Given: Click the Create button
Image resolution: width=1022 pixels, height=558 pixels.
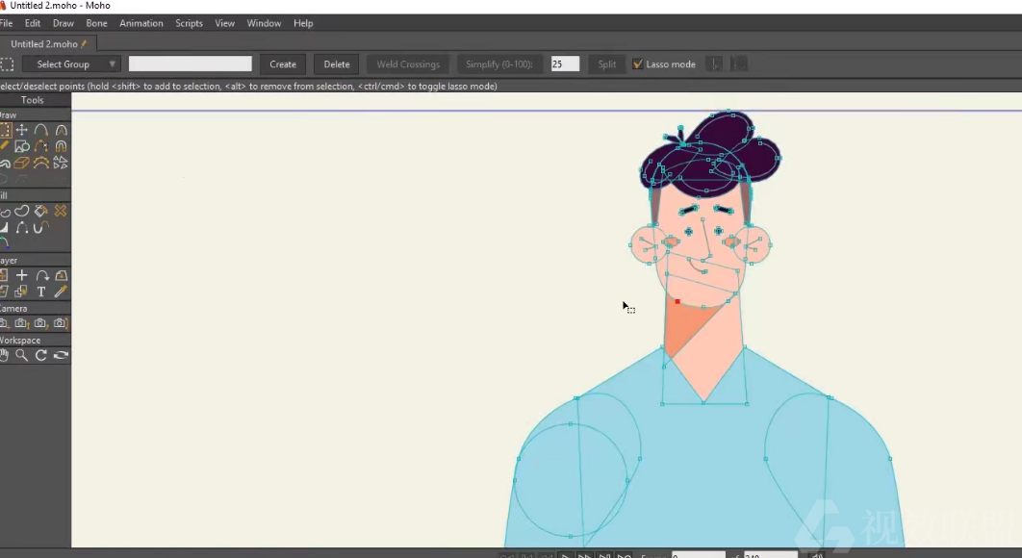Looking at the screenshot, I should (x=283, y=63).
